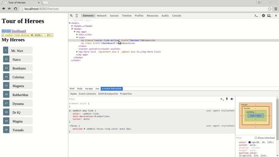Select the Event Listeners tab
279x157 pixels.
87,94
